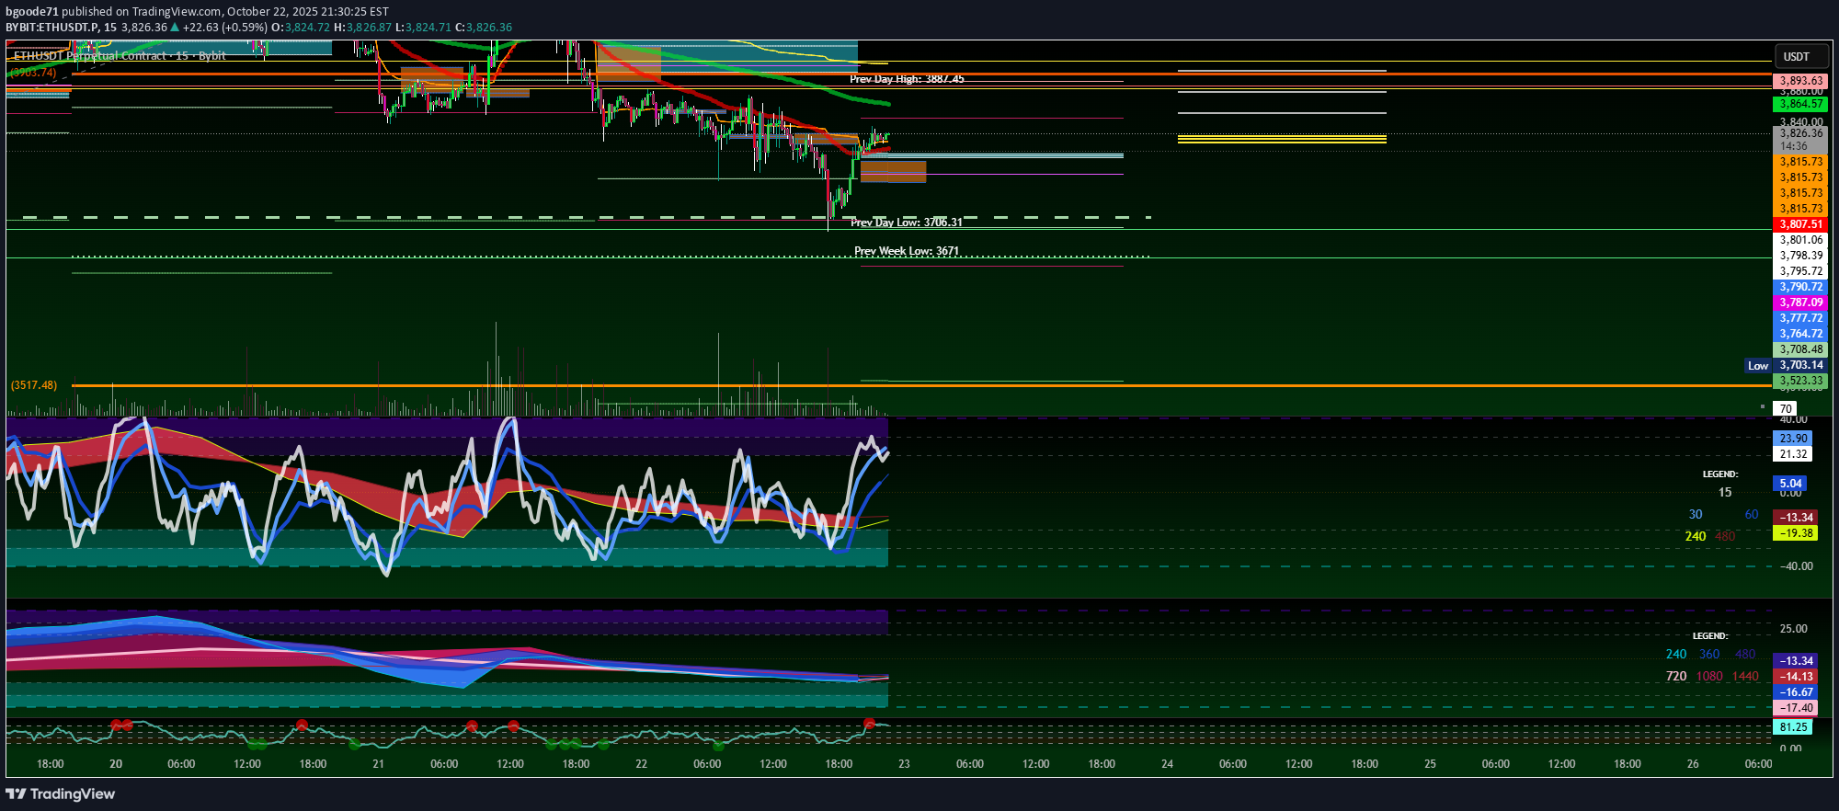Click the "Prev Day High: 3887.45" label

pos(907,79)
